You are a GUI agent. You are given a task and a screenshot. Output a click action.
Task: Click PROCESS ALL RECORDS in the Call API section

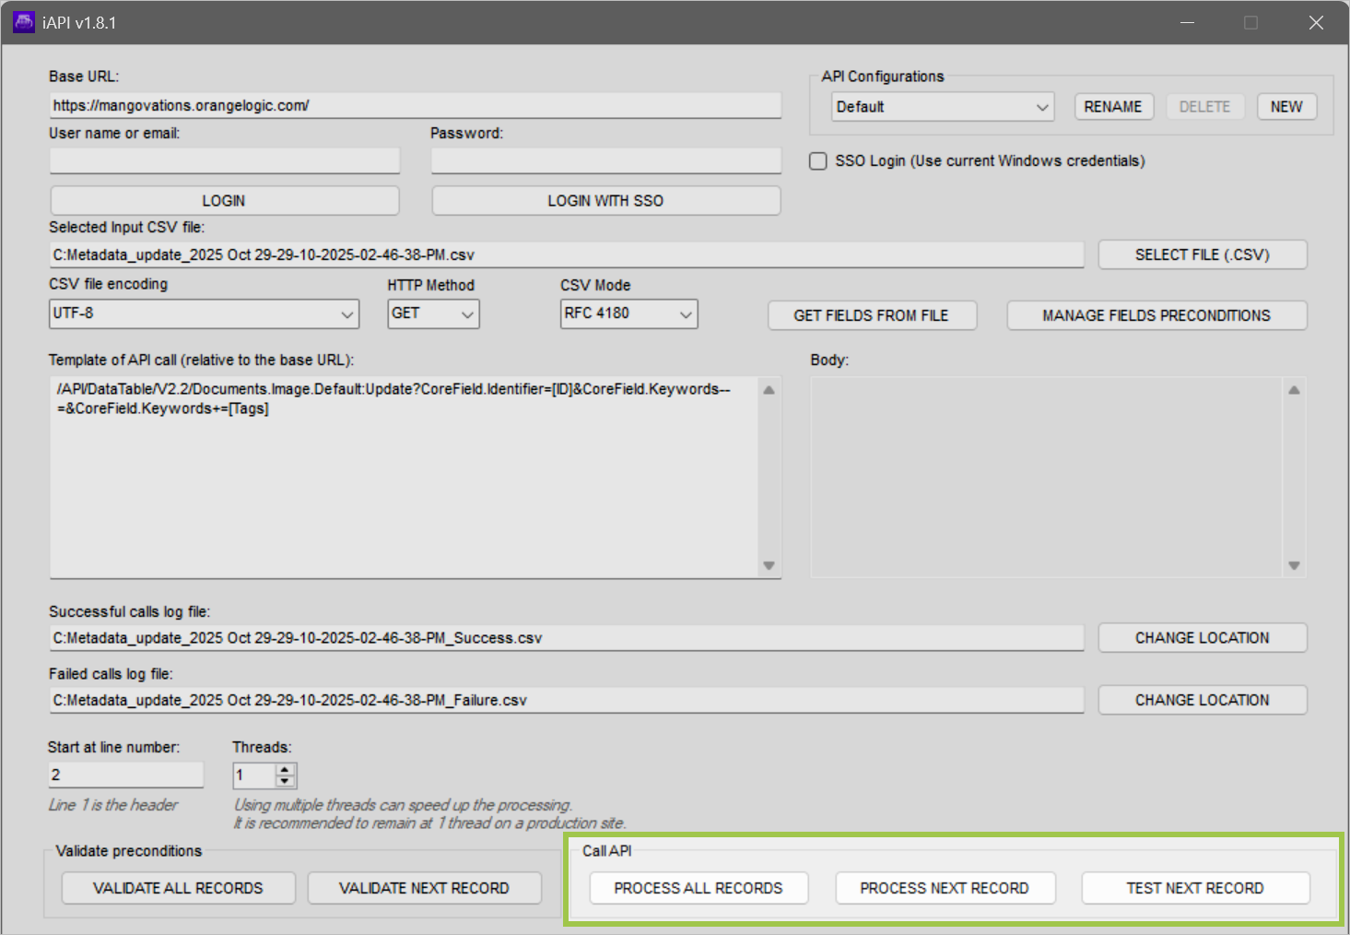698,887
